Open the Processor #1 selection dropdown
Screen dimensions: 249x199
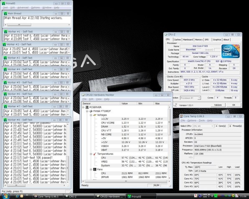(191, 98)
